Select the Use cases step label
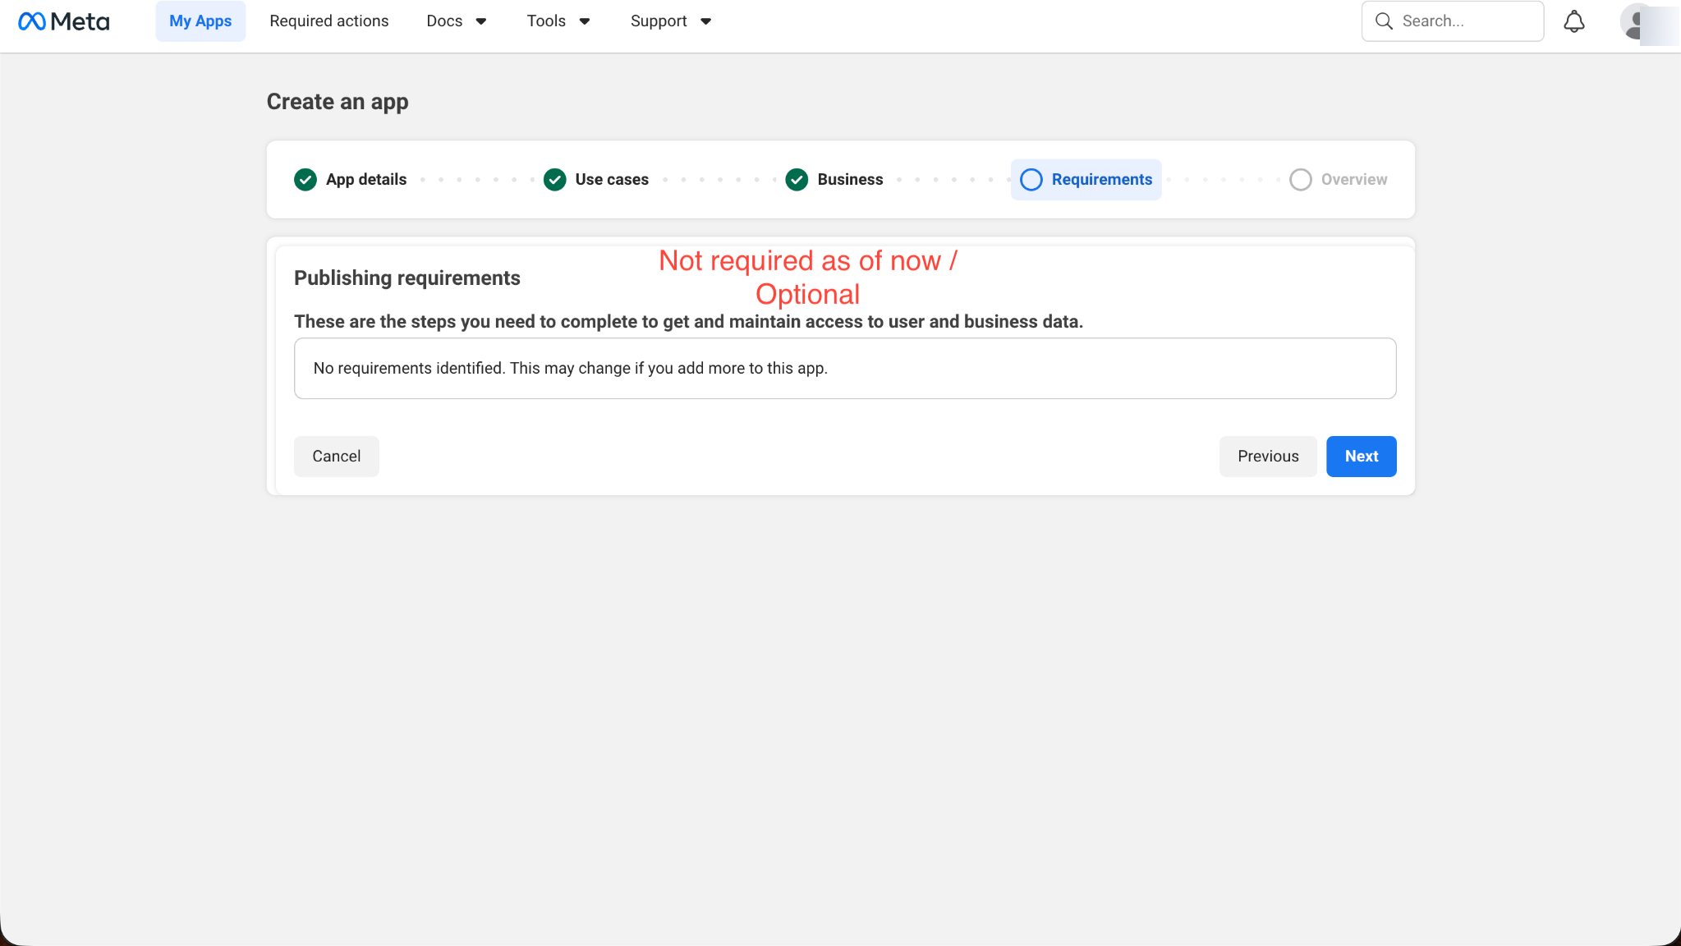The image size is (1681, 946). (x=612, y=180)
